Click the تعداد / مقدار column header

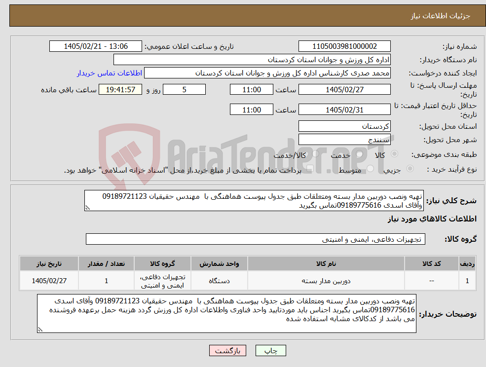[106, 263]
